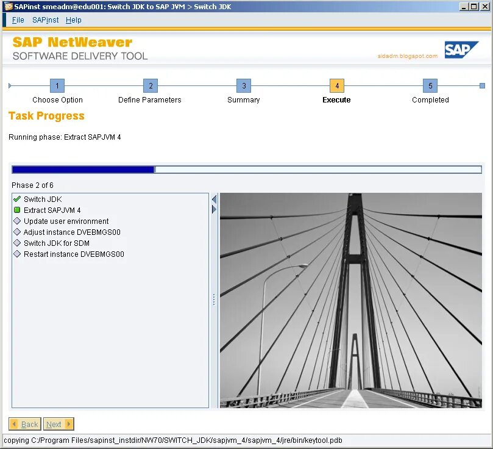Click diamond icon beside Adjust instance DVEBMGS00
Viewport: 493px width, 449px height.
coord(17,232)
